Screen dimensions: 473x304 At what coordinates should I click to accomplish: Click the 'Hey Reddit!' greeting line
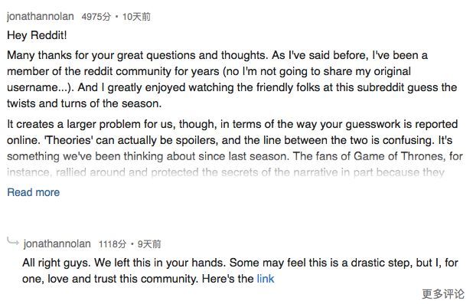[37, 35]
